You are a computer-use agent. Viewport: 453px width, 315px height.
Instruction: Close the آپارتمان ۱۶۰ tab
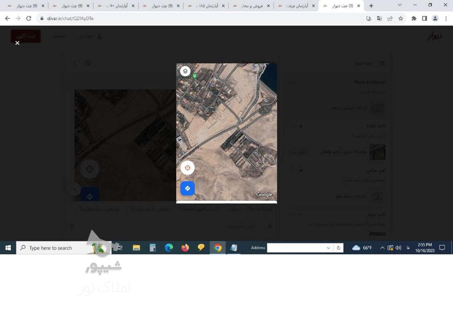133,6
